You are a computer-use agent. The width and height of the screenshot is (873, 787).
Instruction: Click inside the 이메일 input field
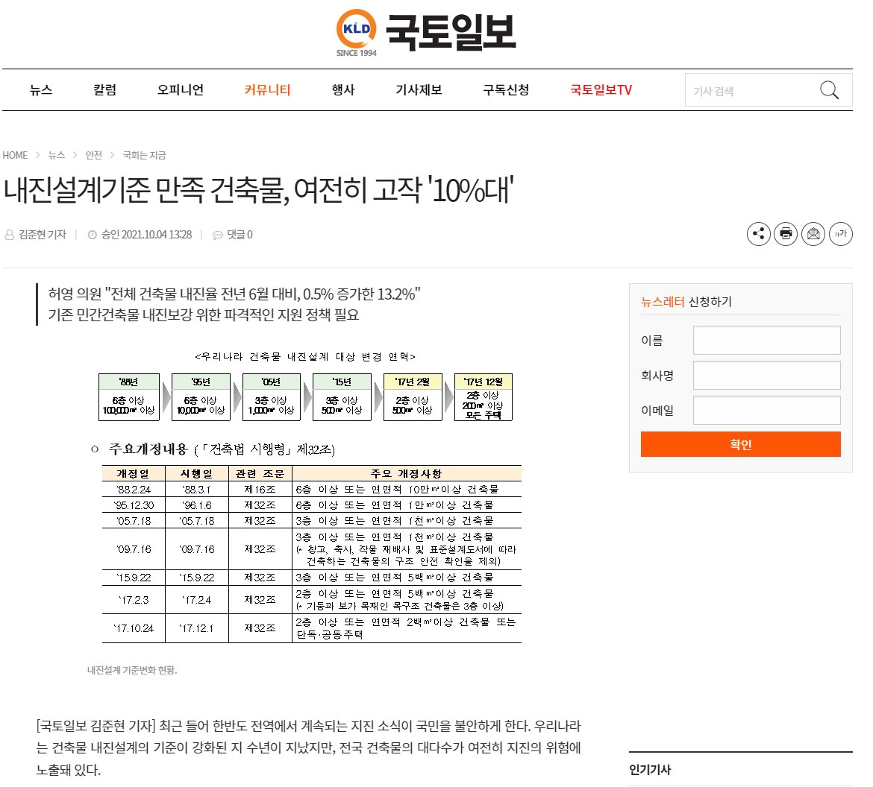766,410
